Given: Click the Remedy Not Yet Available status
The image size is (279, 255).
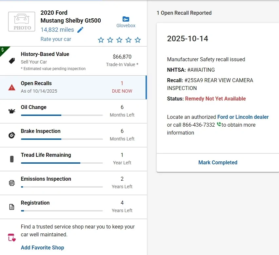Looking at the screenshot, I should [215, 99].
